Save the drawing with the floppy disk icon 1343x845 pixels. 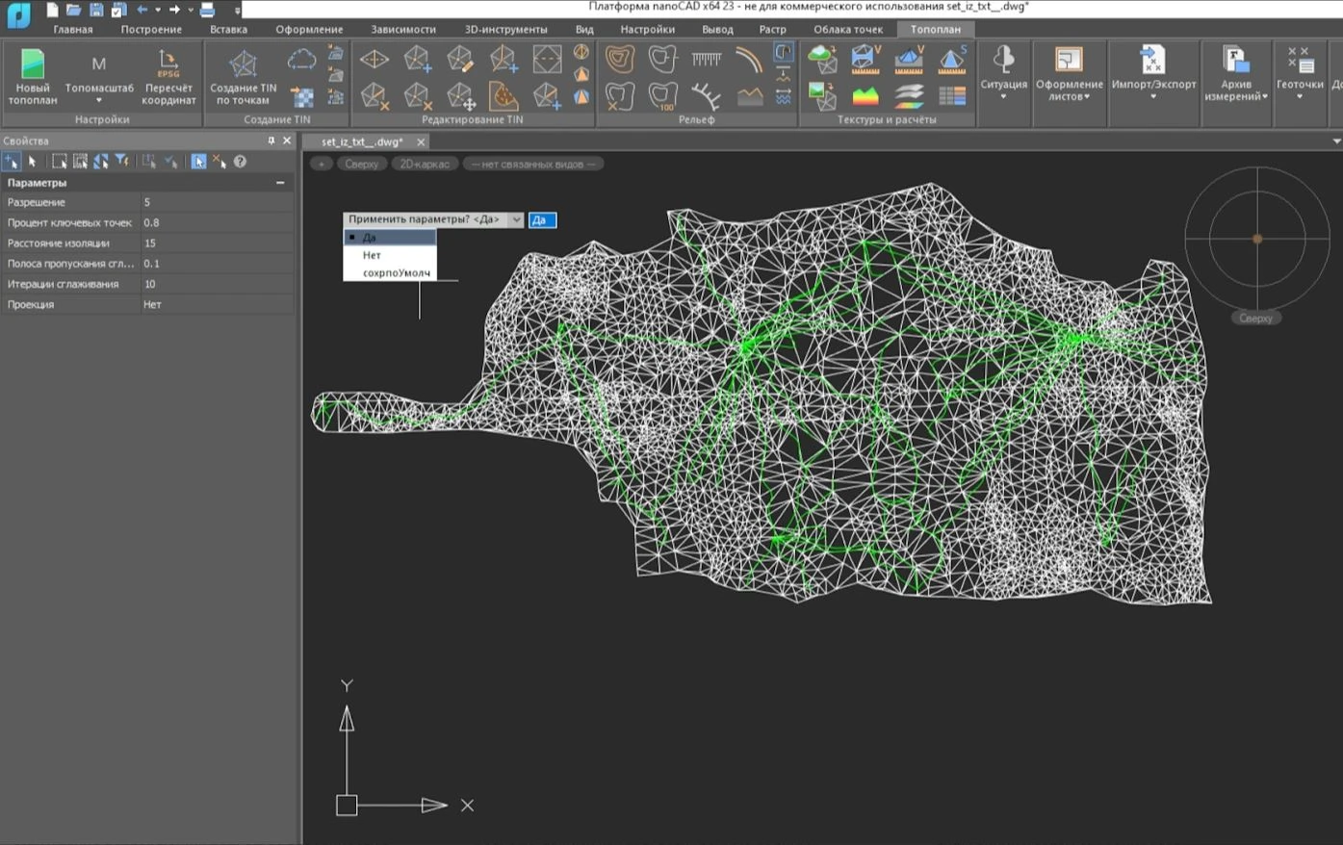point(96,10)
